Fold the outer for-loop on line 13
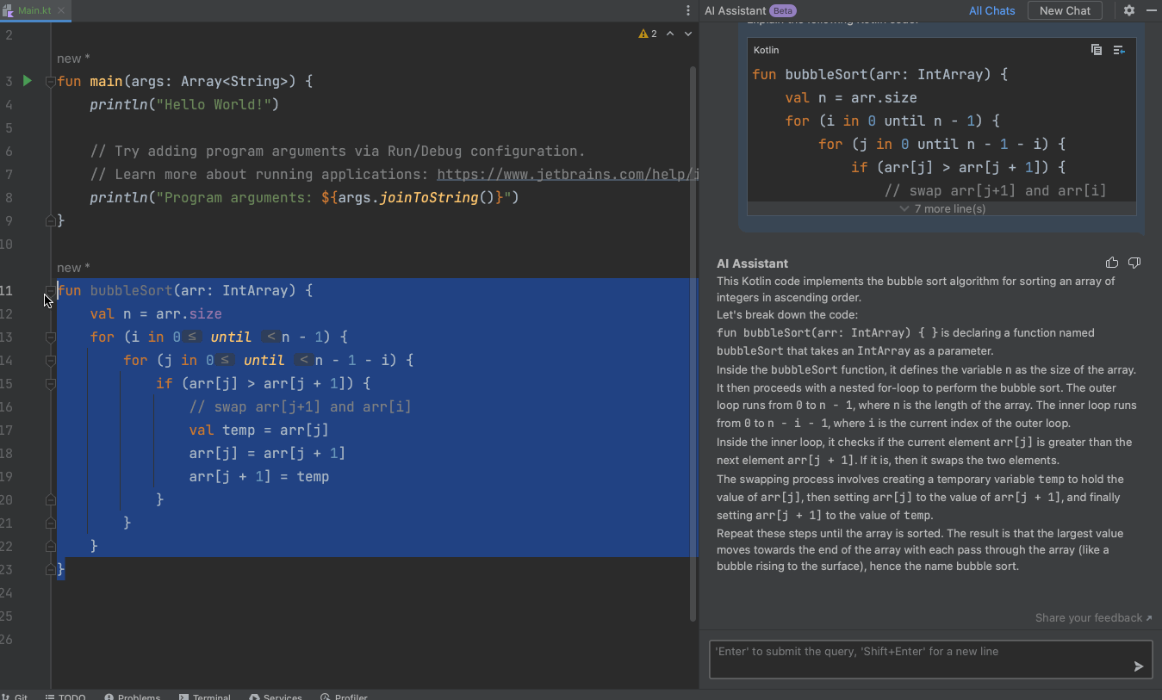 point(50,338)
